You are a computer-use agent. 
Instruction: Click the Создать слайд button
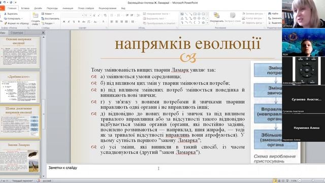[36, 19]
